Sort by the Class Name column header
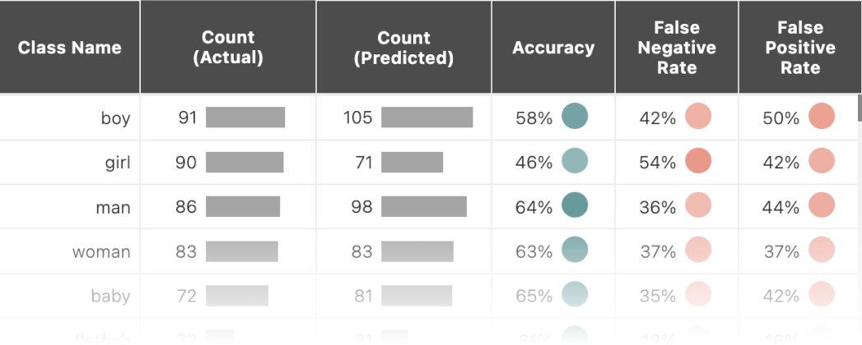 pos(70,48)
